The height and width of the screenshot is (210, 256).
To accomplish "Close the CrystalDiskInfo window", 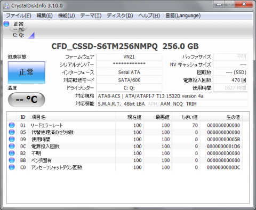I will 244,4.
